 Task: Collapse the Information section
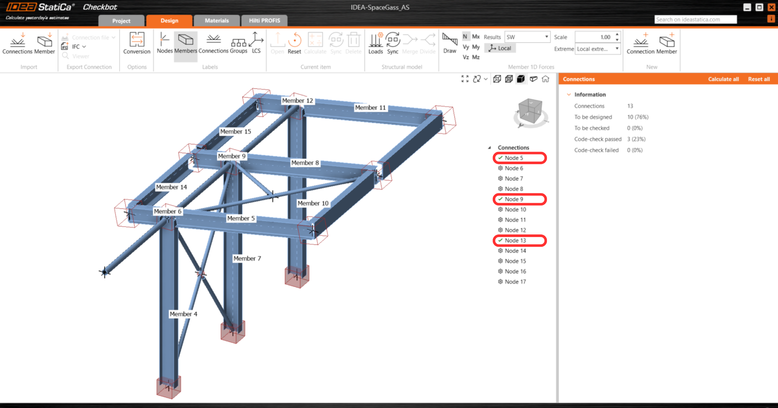569,95
